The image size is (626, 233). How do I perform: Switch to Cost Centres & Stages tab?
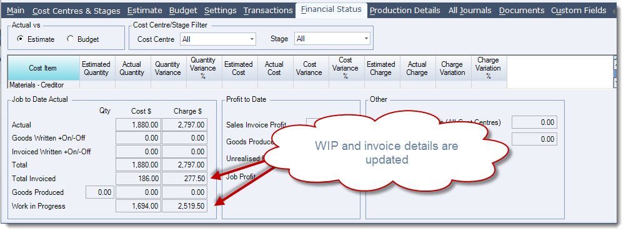[x=77, y=11]
